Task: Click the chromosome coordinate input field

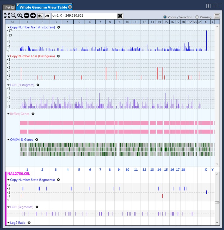Action: [84, 16]
